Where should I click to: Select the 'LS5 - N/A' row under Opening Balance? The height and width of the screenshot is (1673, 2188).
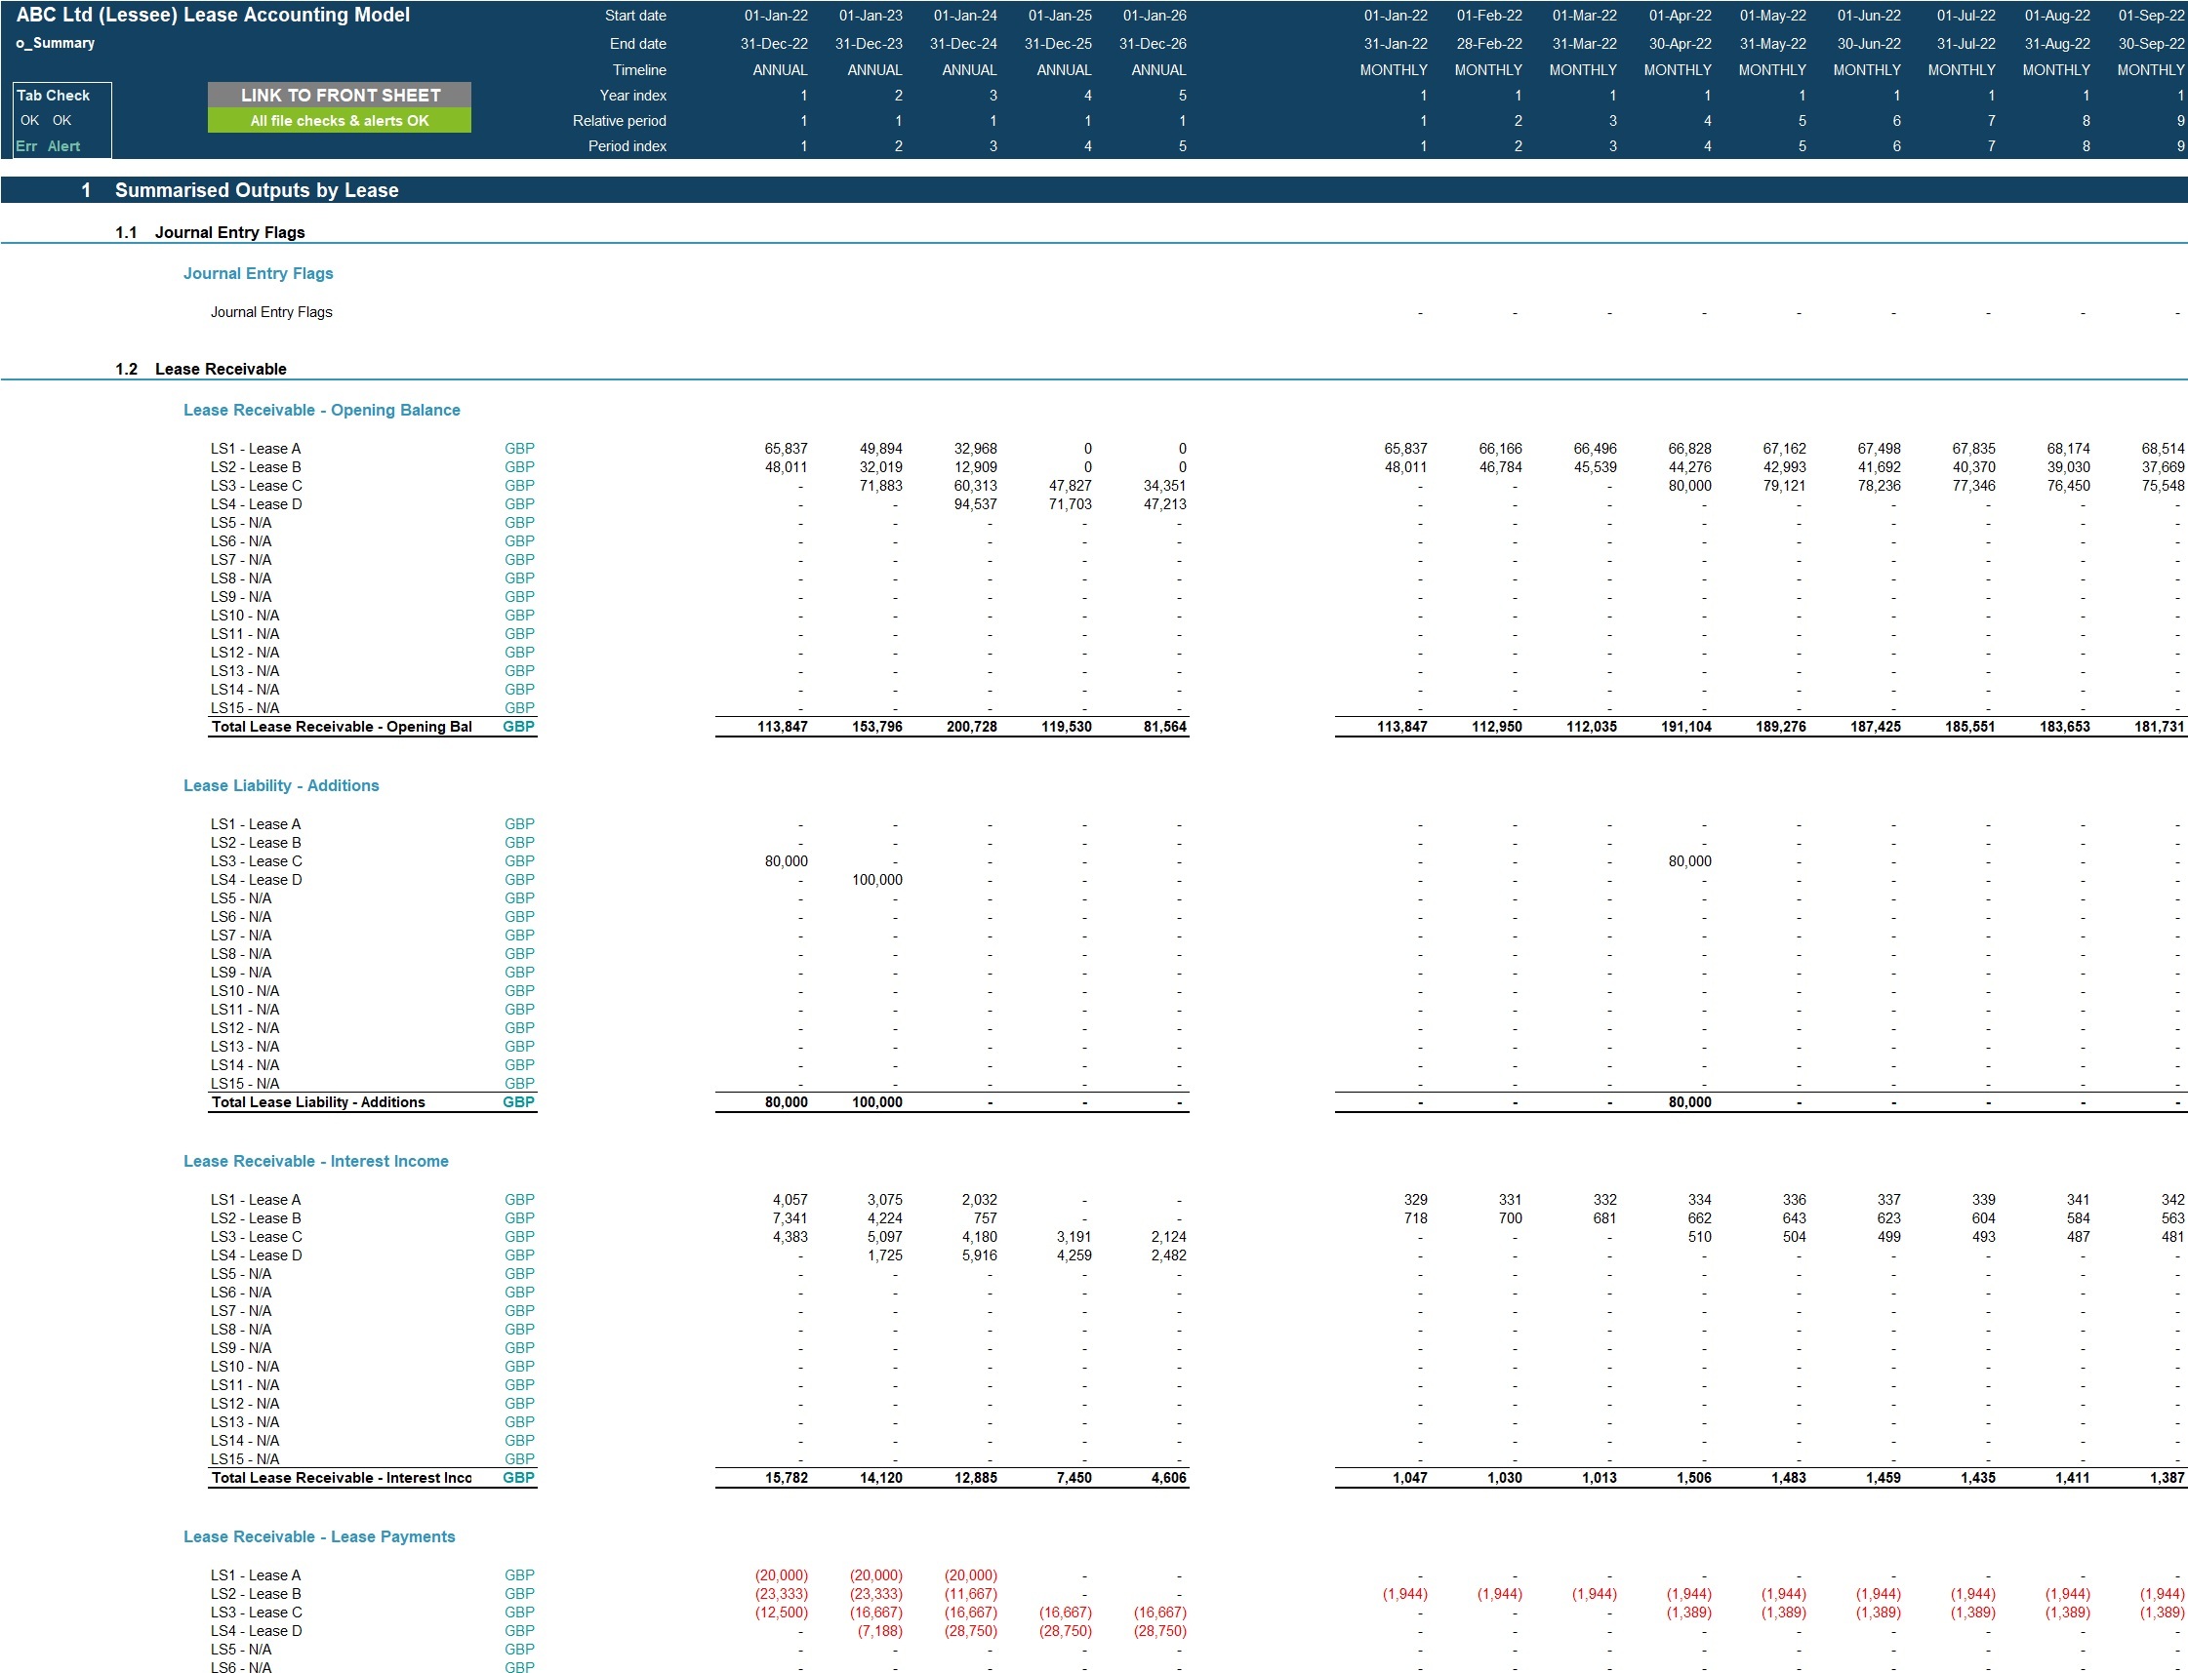pyautogui.click(x=241, y=522)
